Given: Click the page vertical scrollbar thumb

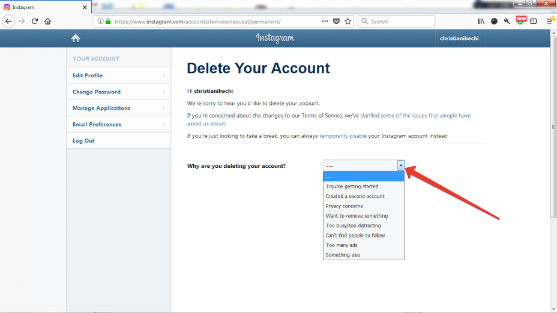Looking at the screenshot, I should click(553, 127).
